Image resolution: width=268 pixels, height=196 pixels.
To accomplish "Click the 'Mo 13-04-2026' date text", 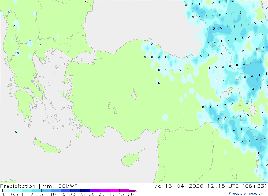I will coord(178,186).
